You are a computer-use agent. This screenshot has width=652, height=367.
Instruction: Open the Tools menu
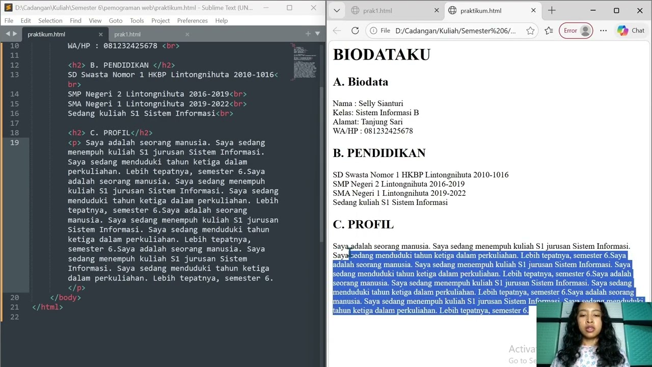coord(137,20)
